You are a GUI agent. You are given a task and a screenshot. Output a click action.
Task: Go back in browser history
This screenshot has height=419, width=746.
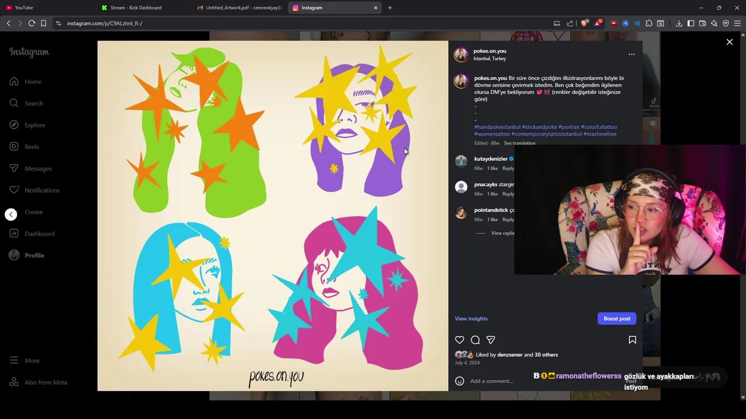click(x=8, y=23)
